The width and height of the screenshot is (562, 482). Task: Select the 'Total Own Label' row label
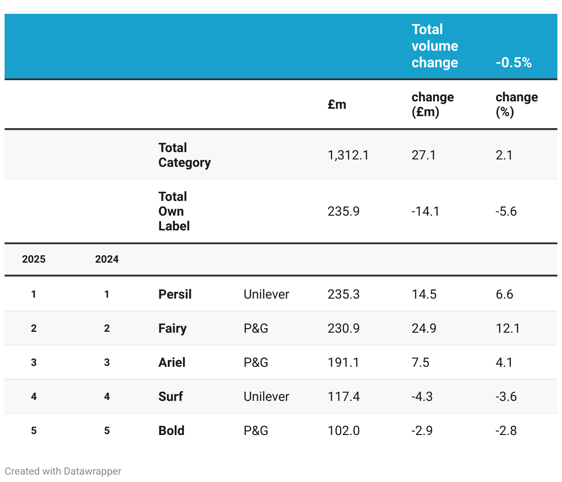pos(174,212)
